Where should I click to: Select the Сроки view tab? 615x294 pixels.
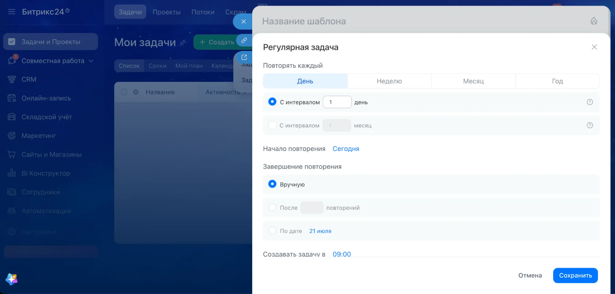(158, 66)
